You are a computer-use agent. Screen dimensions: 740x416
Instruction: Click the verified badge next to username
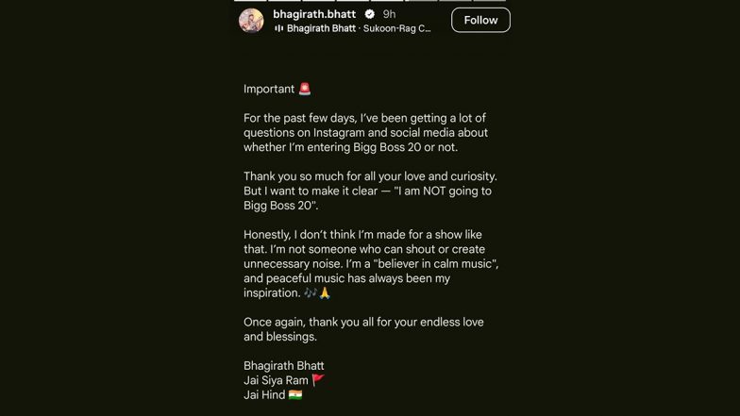pyautogui.click(x=370, y=14)
